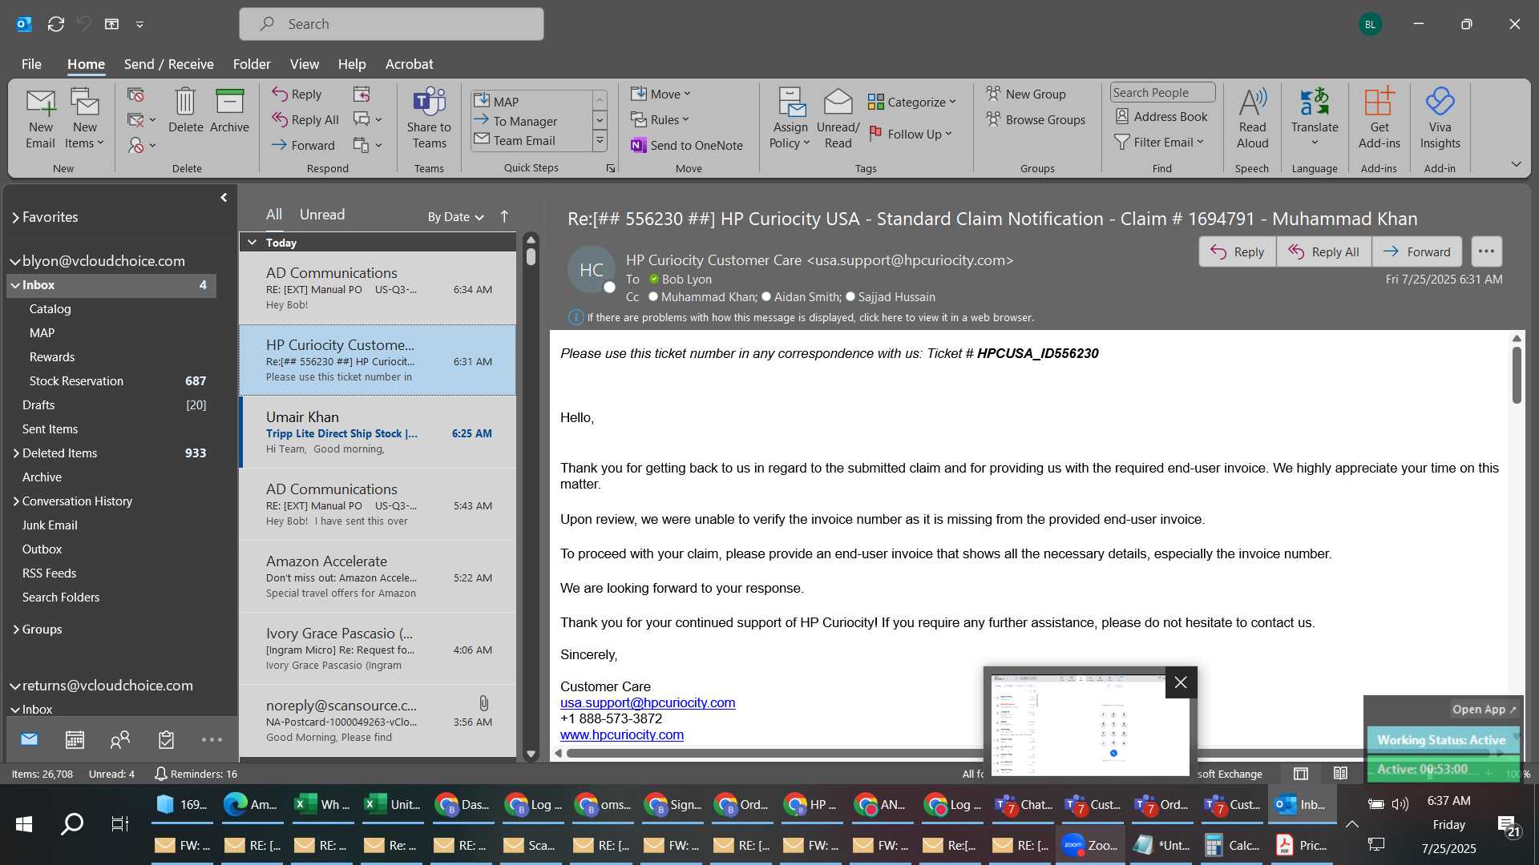Open the View ribbon tab
The height and width of the screenshot is (865, 1539).
click(304, 64)
